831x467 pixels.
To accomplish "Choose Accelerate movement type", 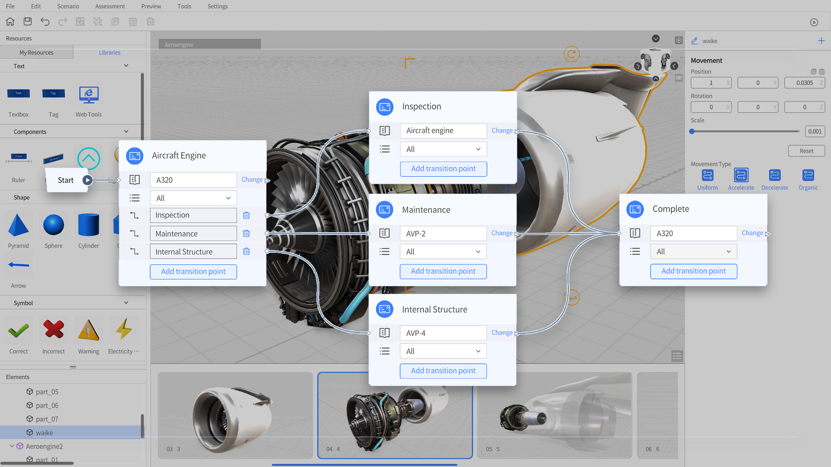I will (x=741, y=176).
